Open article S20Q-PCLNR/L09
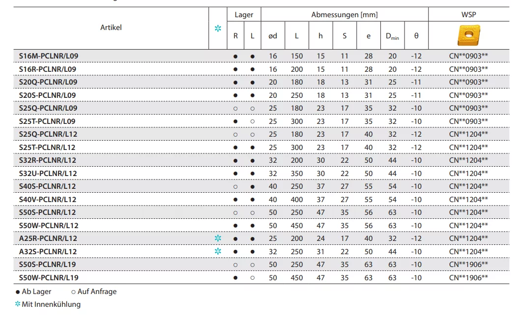520x325 pixels. coord(48,82)
